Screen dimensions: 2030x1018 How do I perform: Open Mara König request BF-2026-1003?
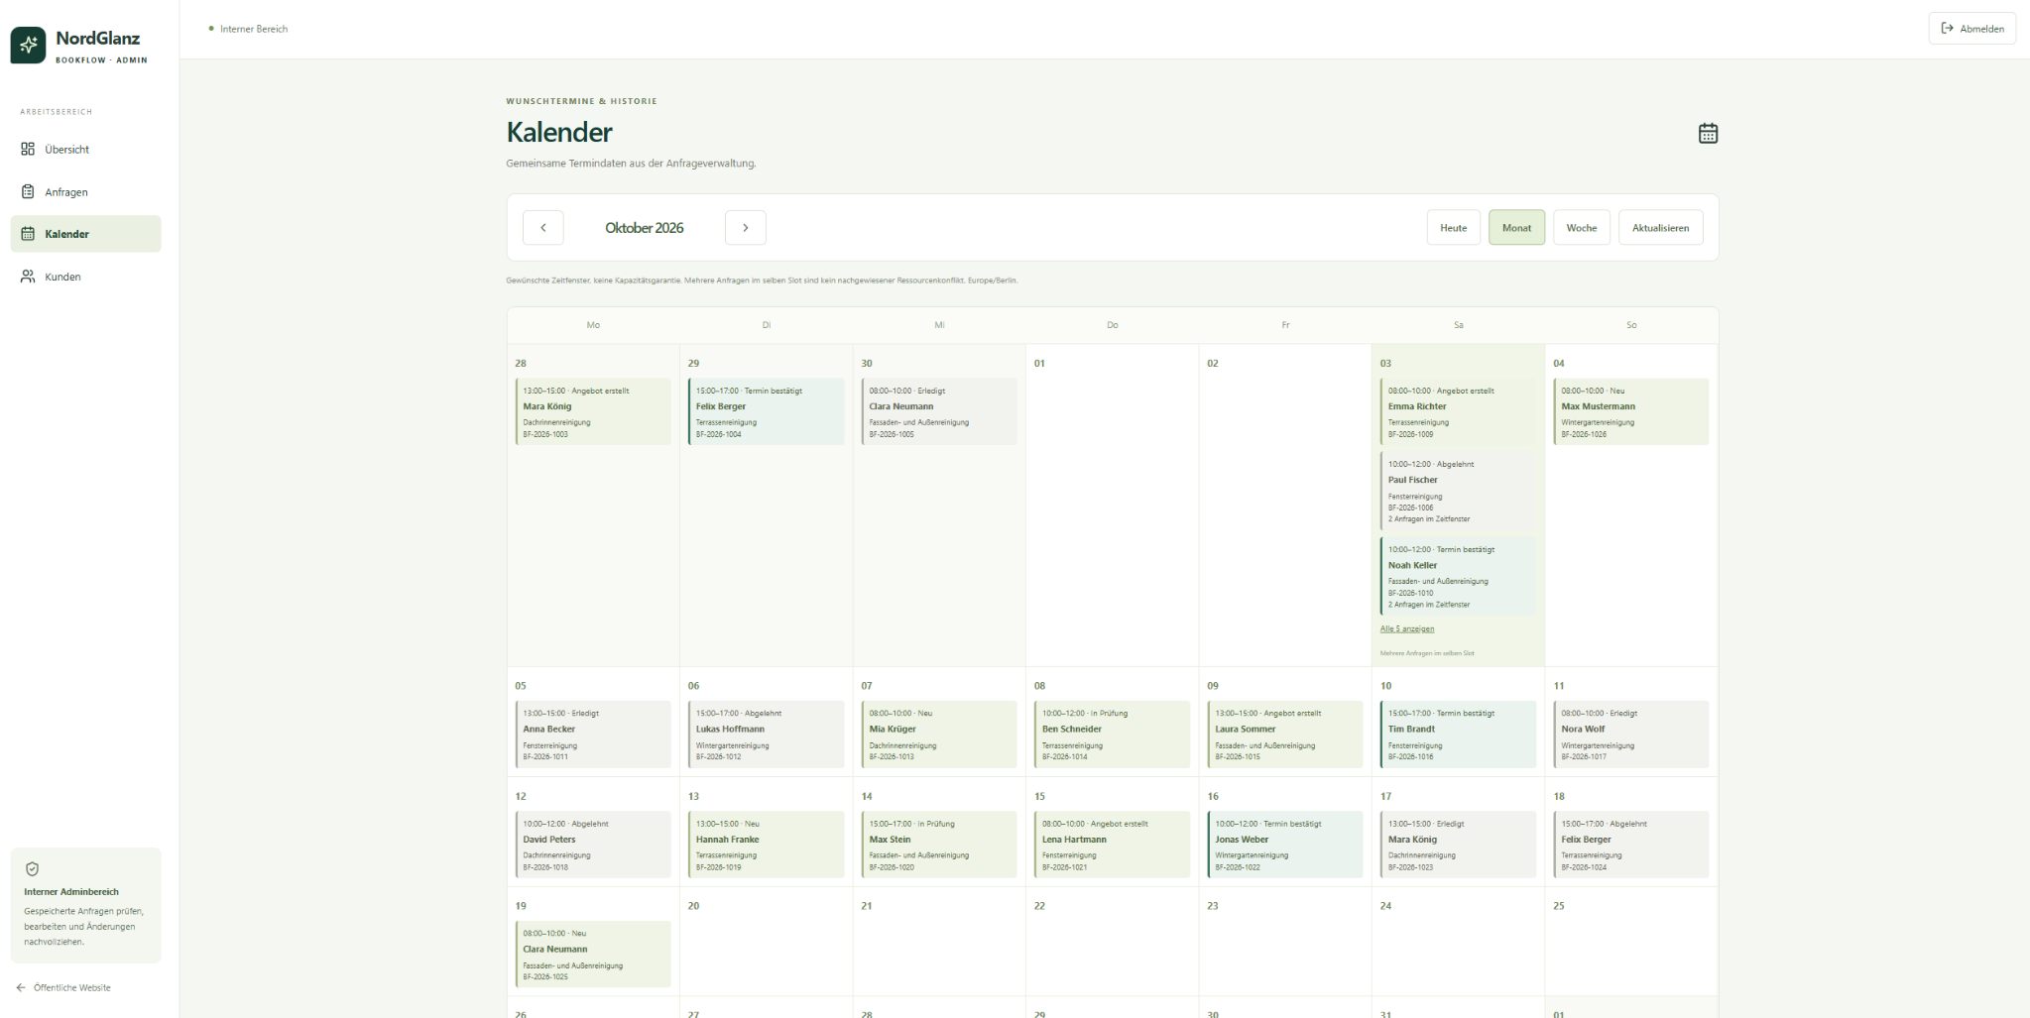593,411
